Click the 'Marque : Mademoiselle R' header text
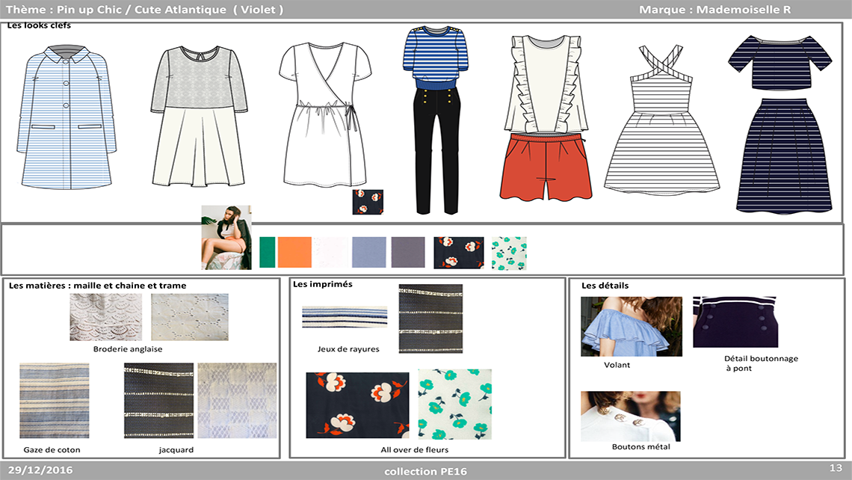Viewport: 852px width, 480px height. click(x=715, y=9)
